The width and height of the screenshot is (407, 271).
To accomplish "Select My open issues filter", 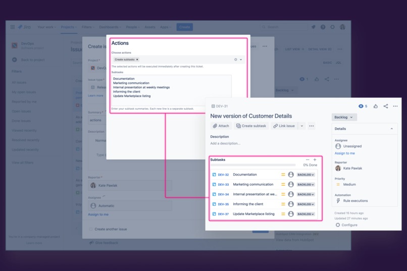I will [24, 92].
